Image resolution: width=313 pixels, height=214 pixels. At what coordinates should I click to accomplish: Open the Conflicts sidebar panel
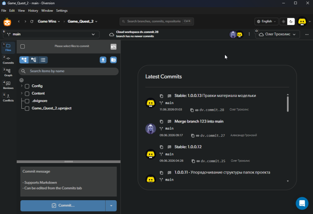(x=8, y=98)
